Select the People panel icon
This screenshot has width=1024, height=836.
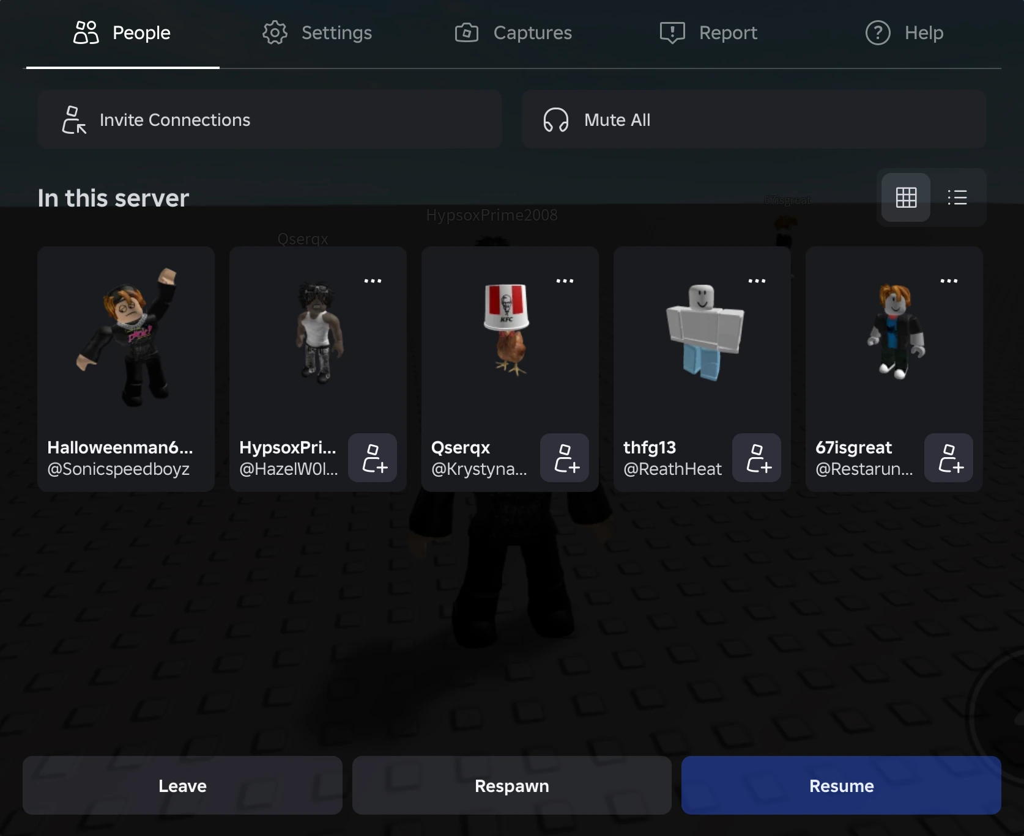[x=86, y=32]
